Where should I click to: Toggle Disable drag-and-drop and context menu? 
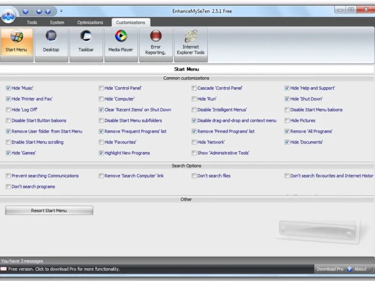pyautogui.click(x=194, y=120)
